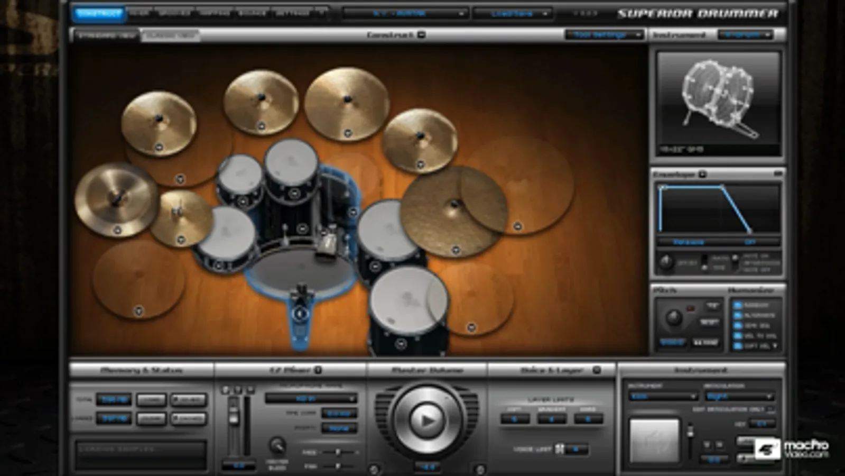The image size is (845, 476).
Task: Toggle the Random humanize checkbox
Action: pos(738,305)
